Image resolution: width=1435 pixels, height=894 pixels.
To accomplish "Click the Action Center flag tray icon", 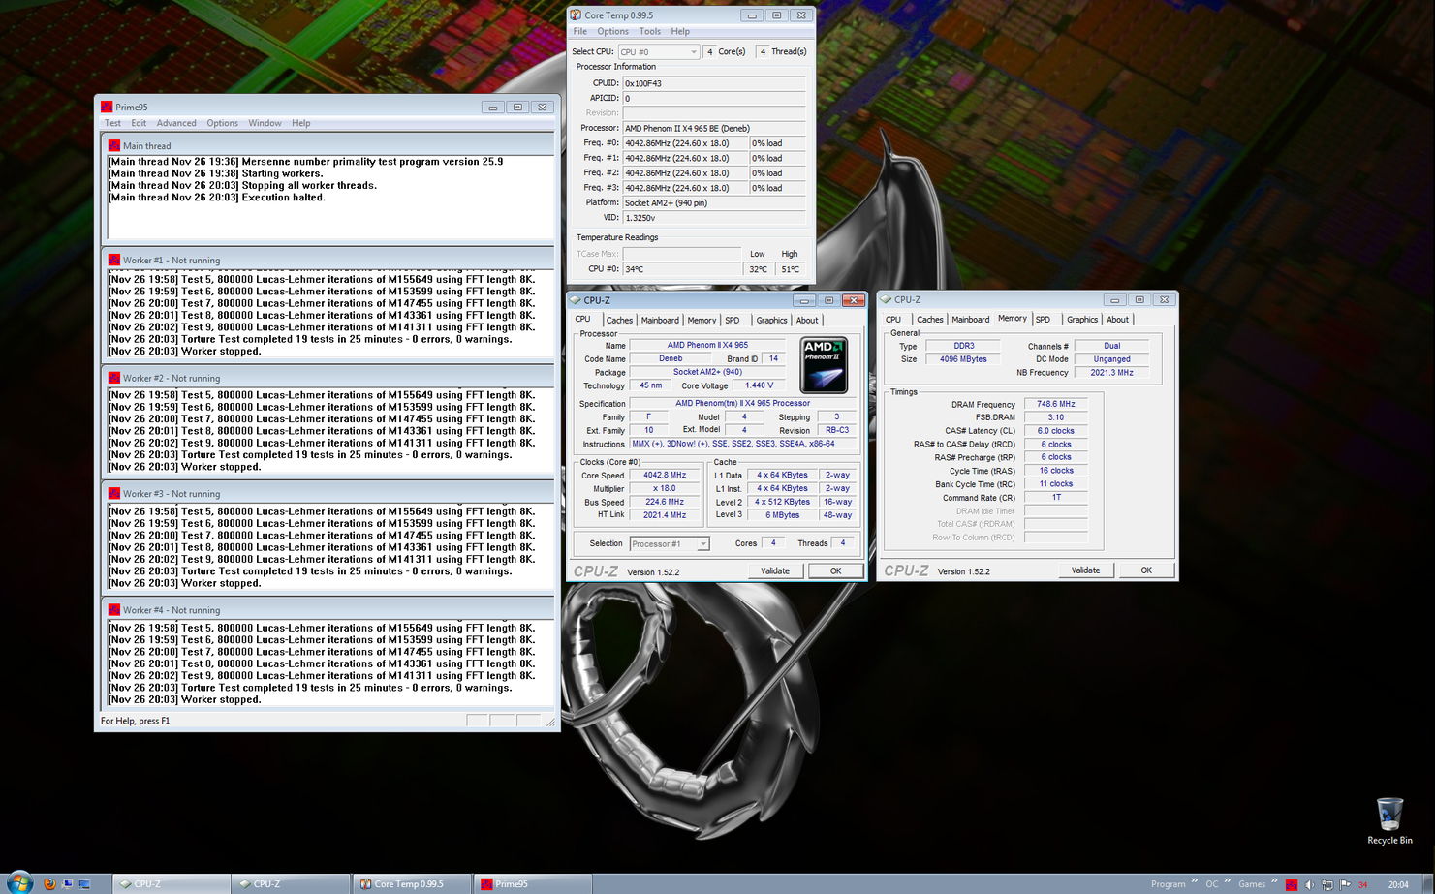I will (1345, 884).
